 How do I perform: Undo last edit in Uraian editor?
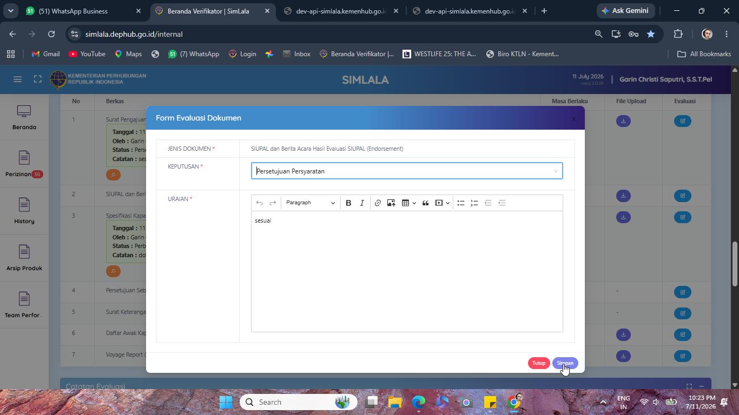pyautogui.click(x=259, y=203)
